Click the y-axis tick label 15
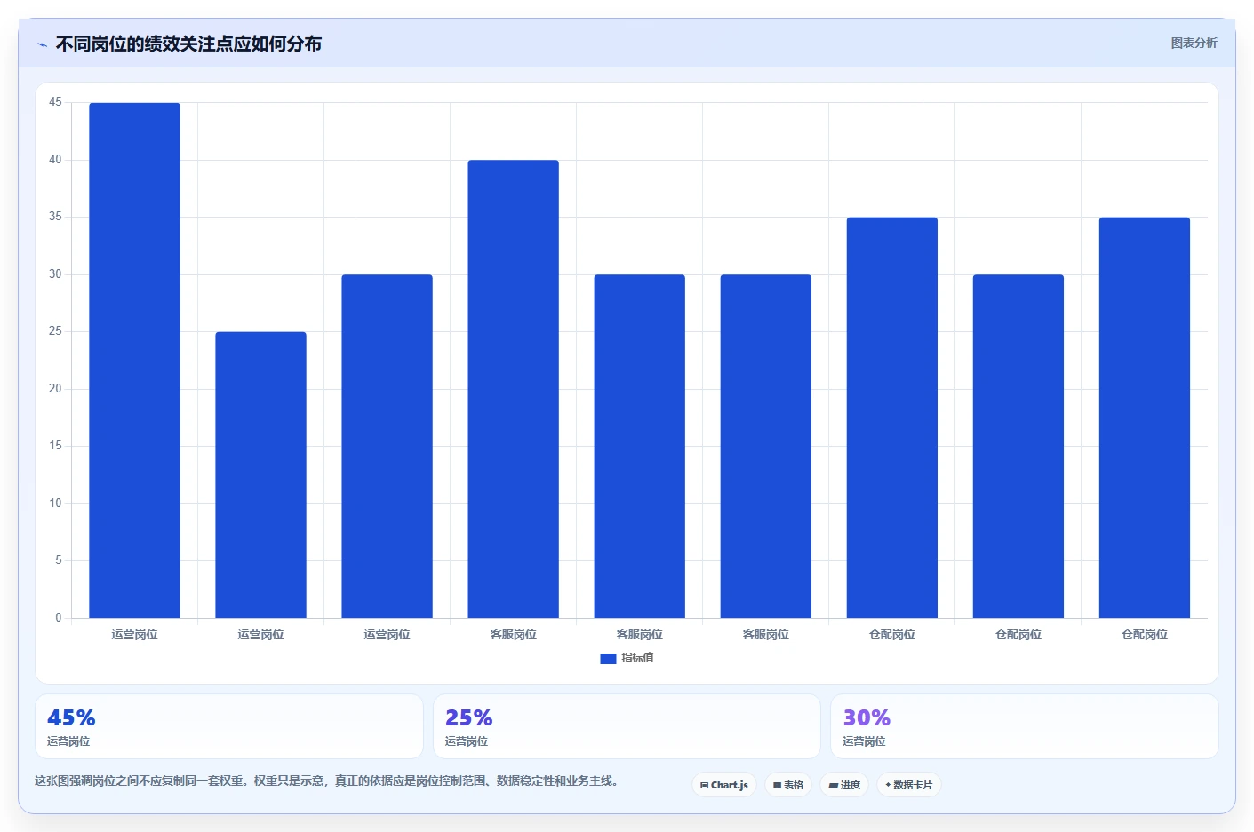 coord(55,446)
